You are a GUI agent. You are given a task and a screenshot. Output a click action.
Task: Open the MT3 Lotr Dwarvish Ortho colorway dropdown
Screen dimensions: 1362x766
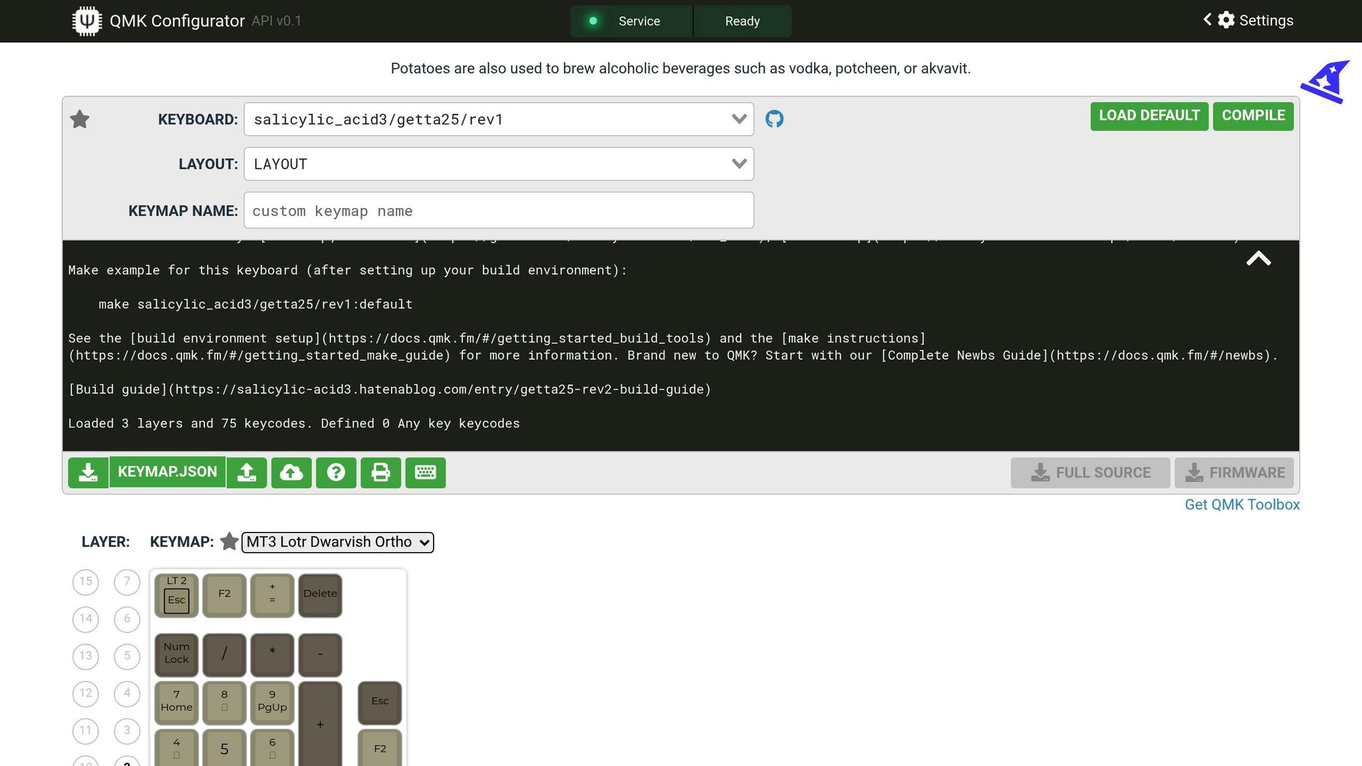point(338,542)
